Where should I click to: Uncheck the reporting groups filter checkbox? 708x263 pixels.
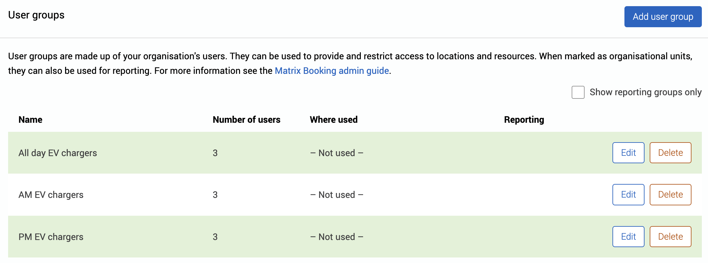pos(578,92)
